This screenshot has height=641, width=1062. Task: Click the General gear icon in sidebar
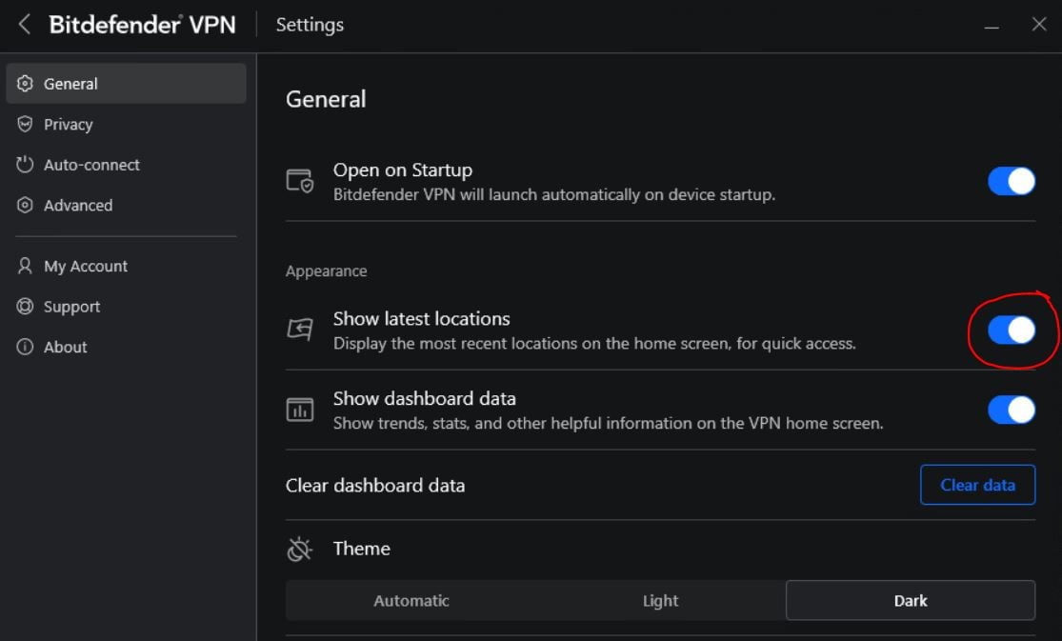[x=26, y=84]
